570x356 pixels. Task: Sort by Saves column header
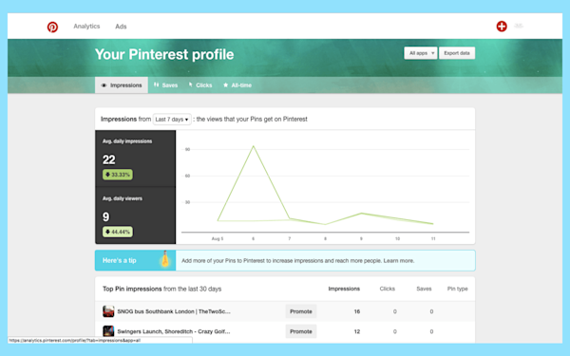coord(424,289)
